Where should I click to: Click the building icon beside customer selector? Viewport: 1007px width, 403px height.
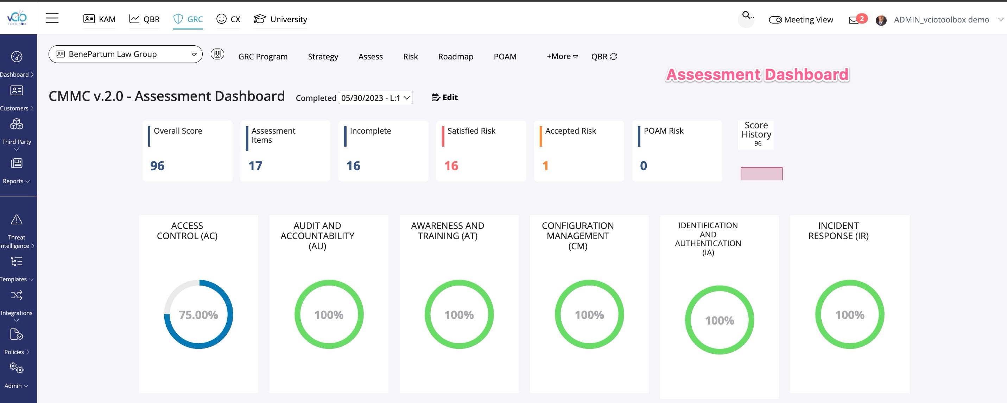click(217, 55)
